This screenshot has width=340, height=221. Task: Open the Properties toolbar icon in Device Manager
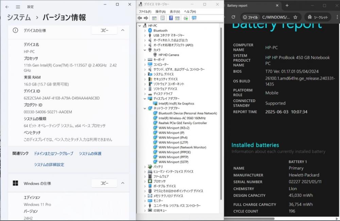point(163,18)
